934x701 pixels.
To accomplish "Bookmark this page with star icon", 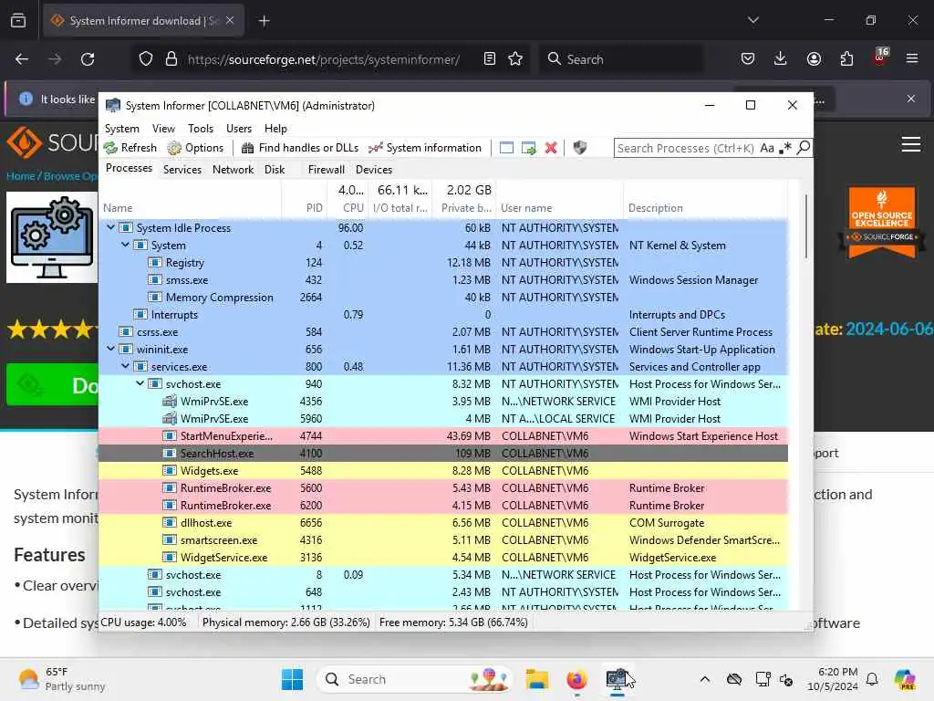I will (x=515, y=58).
